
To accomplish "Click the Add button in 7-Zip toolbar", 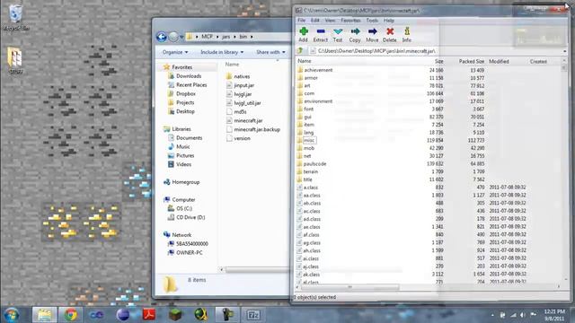I will pyautogui.click(x=304, y=35).
